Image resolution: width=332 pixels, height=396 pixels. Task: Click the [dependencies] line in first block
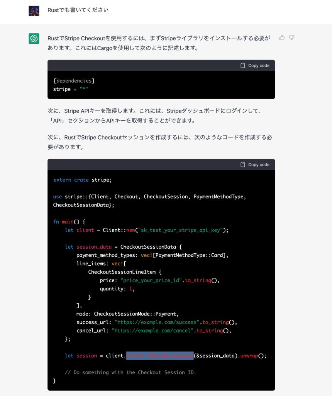[74, 81]
